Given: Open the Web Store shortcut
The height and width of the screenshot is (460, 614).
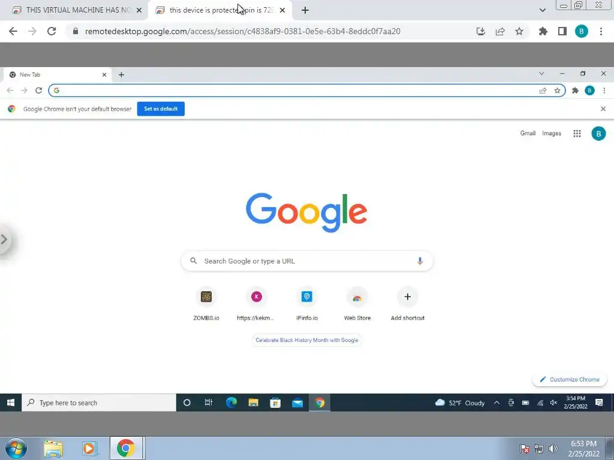Looking at the screenshot, I should pyautogui.click(x=357, y=305).
